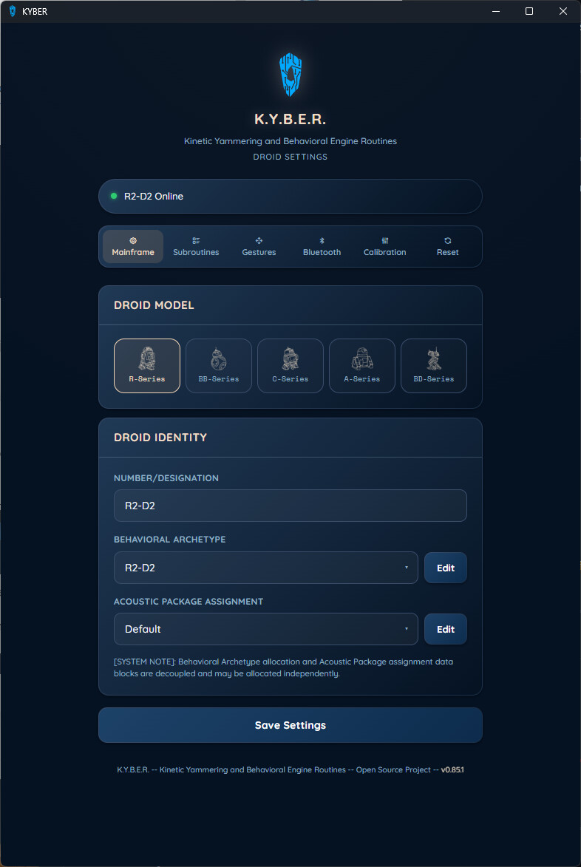
Task: Click the DROID SETTINGS subtitle text
Action: coord(290,157)
